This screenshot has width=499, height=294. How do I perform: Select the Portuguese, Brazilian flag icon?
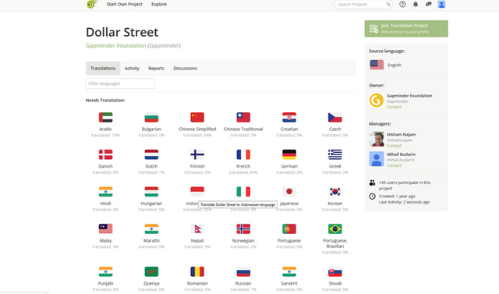coord(335,228)
